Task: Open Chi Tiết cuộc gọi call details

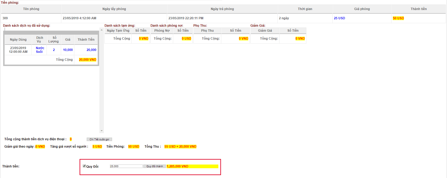Action: coord(99,139)
